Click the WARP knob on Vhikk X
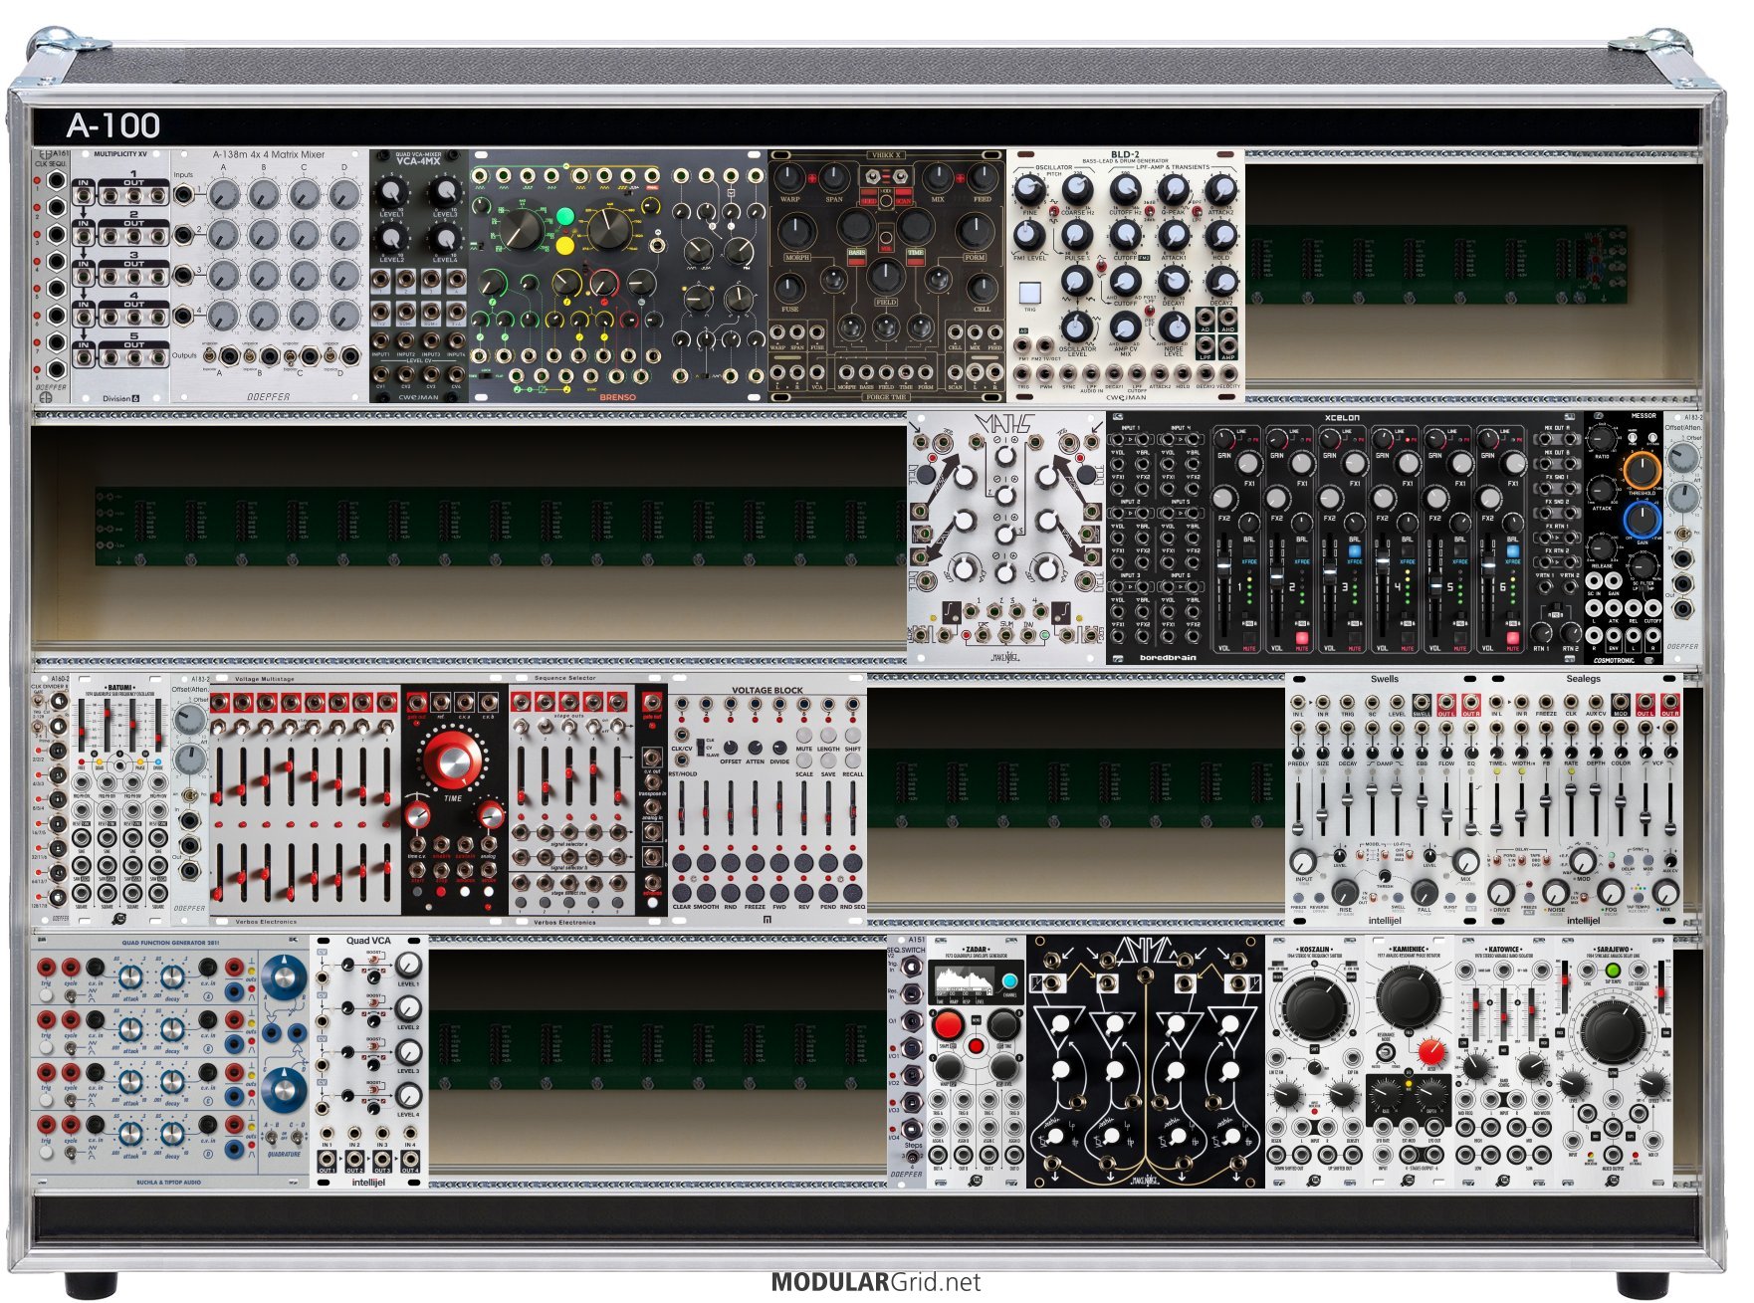The image size is (1754, 1303). click(789, 178)
